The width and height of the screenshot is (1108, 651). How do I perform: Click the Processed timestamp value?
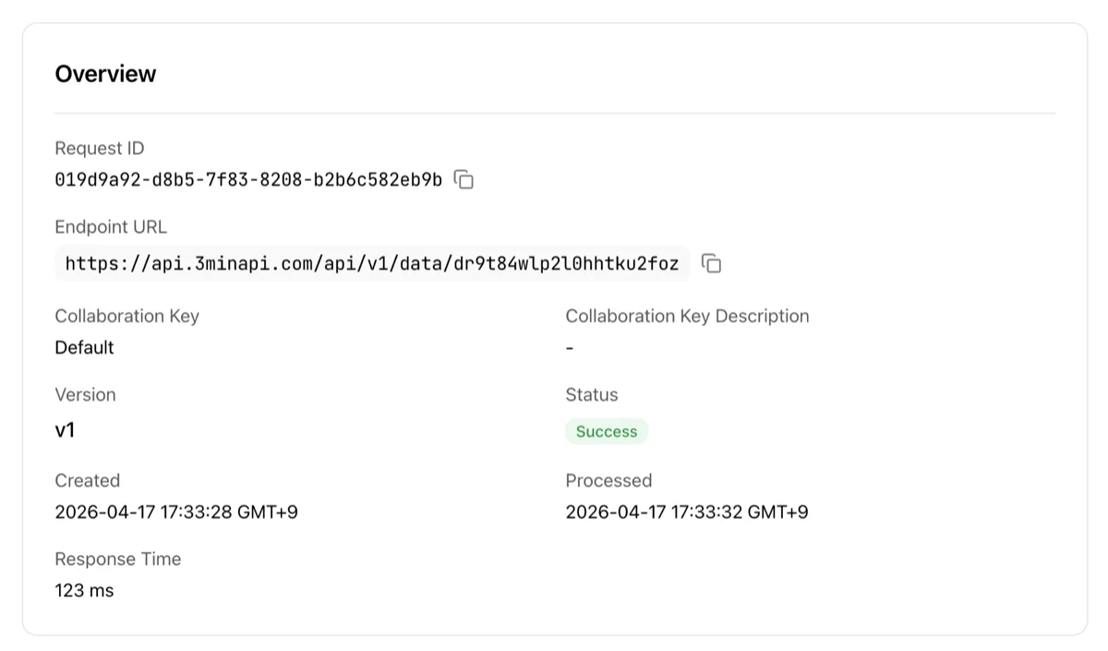[x=687, y=512]
